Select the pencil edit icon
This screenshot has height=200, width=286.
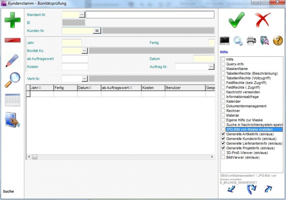pos(13,60)
